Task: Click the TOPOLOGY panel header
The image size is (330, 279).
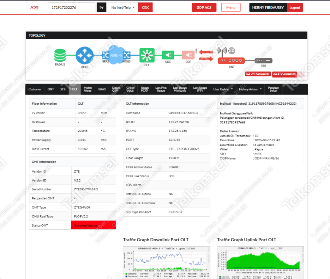Action: point(167,35)
